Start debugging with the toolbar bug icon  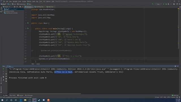166,4
